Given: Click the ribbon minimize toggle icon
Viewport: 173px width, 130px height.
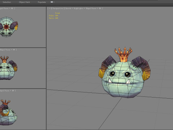Looking at the screenshot, I should (52, 2).
